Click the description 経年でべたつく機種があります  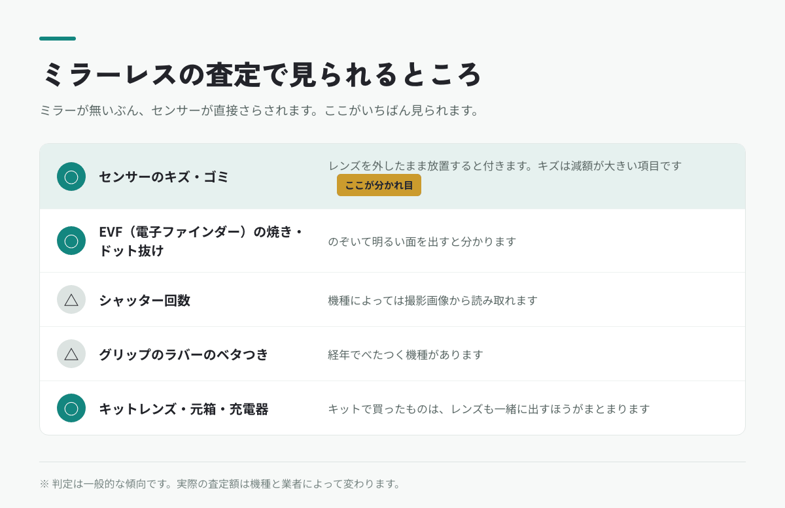click(406, 354)
